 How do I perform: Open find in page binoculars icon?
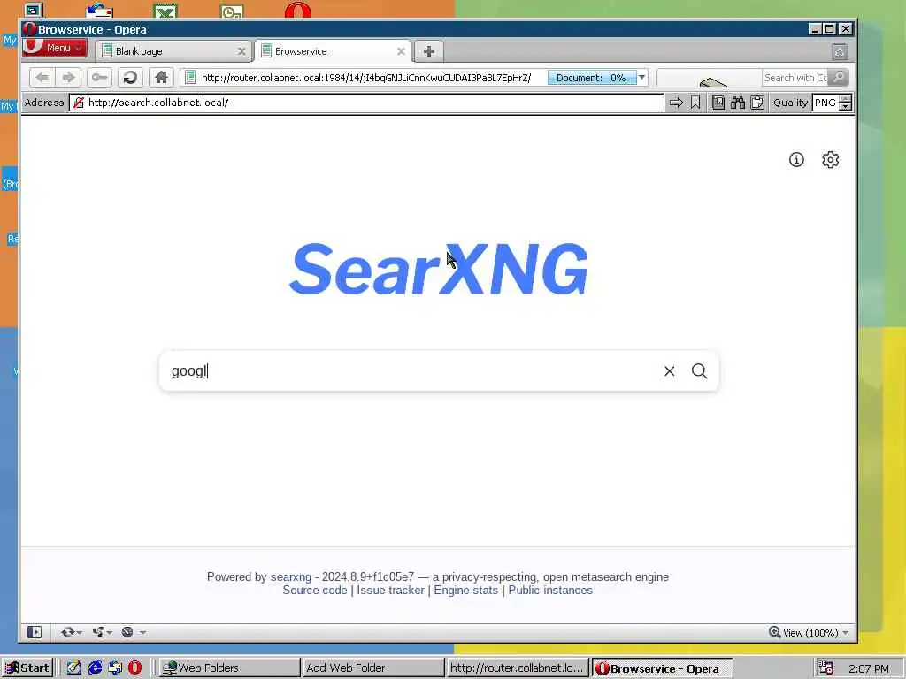point(738,103)
